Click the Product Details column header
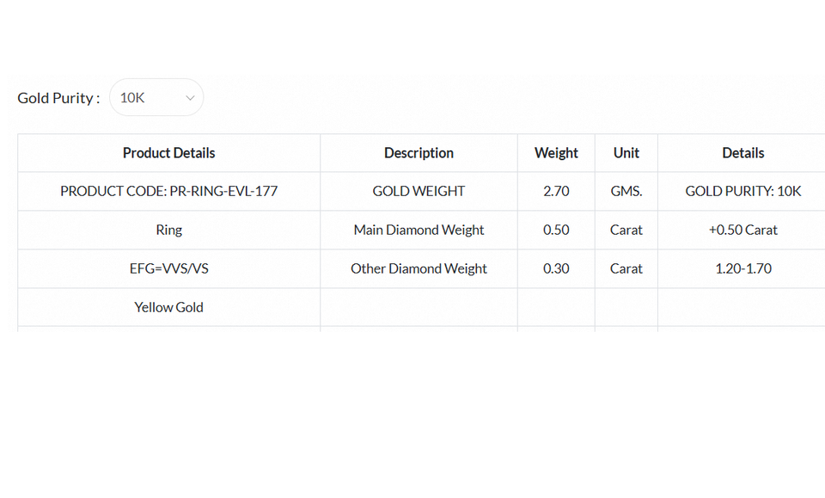 [x=168, y=153]
